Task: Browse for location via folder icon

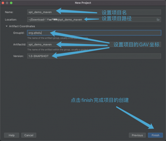Action: 158,20
